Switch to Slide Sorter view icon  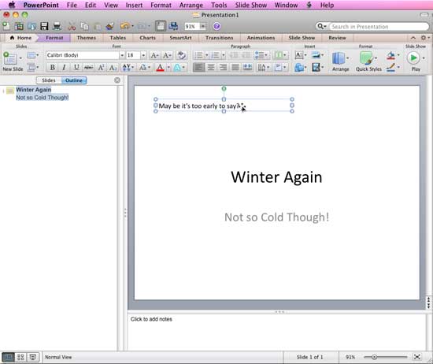tap(20, 357)
